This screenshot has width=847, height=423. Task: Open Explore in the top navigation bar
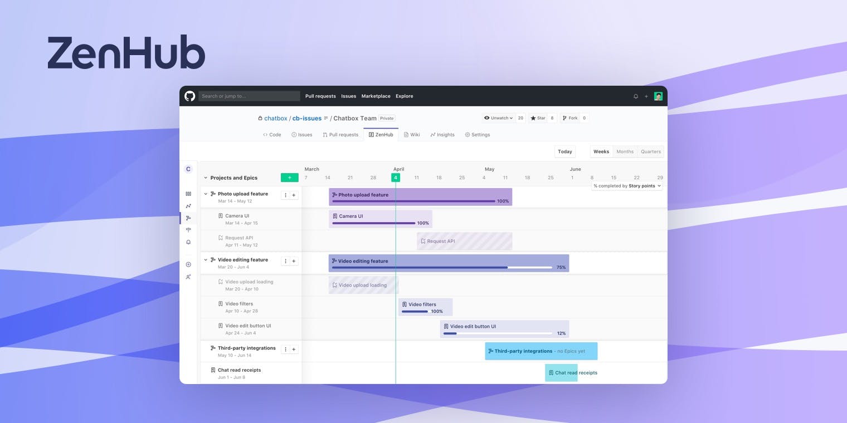[405, 96]
